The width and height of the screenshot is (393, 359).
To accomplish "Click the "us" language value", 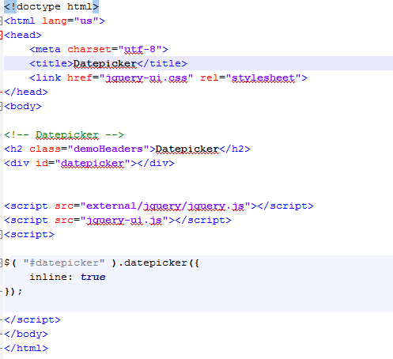I will [x=86, y=21].
